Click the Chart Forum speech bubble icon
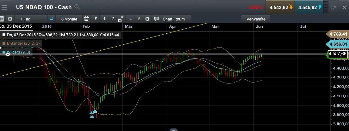 click(157, 19)
